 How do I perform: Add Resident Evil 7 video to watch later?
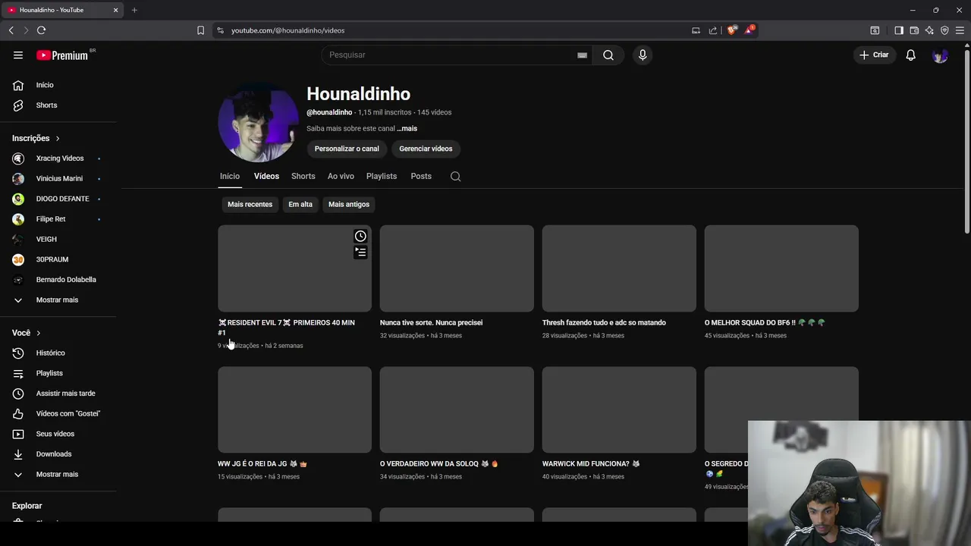point(360,236)
